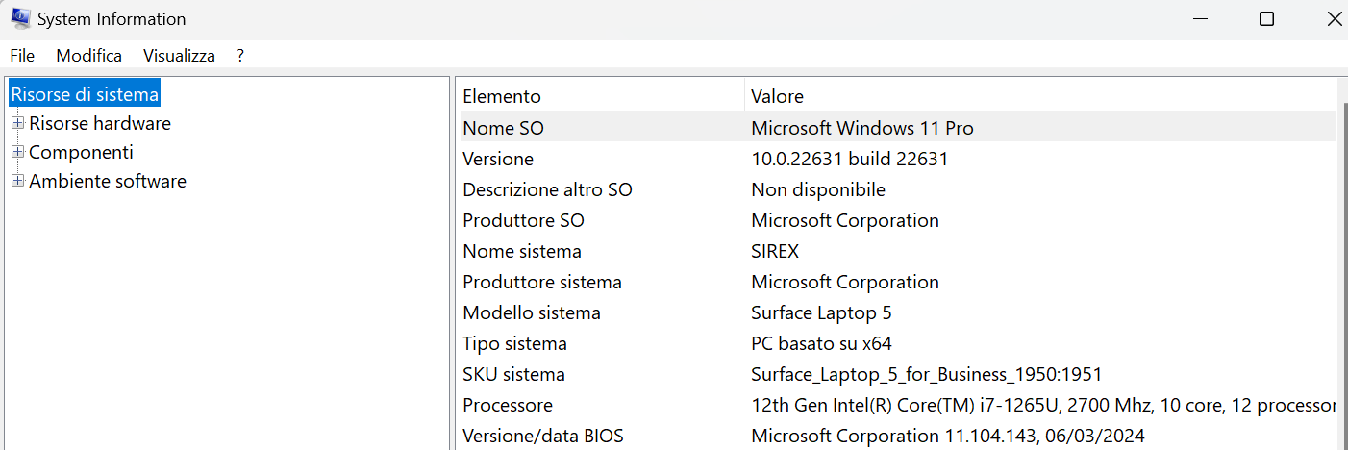Image resolution: width=1348 pixels, height=450 pixels.
Task: Open the Visualizza menu
Action: (180, 56)
